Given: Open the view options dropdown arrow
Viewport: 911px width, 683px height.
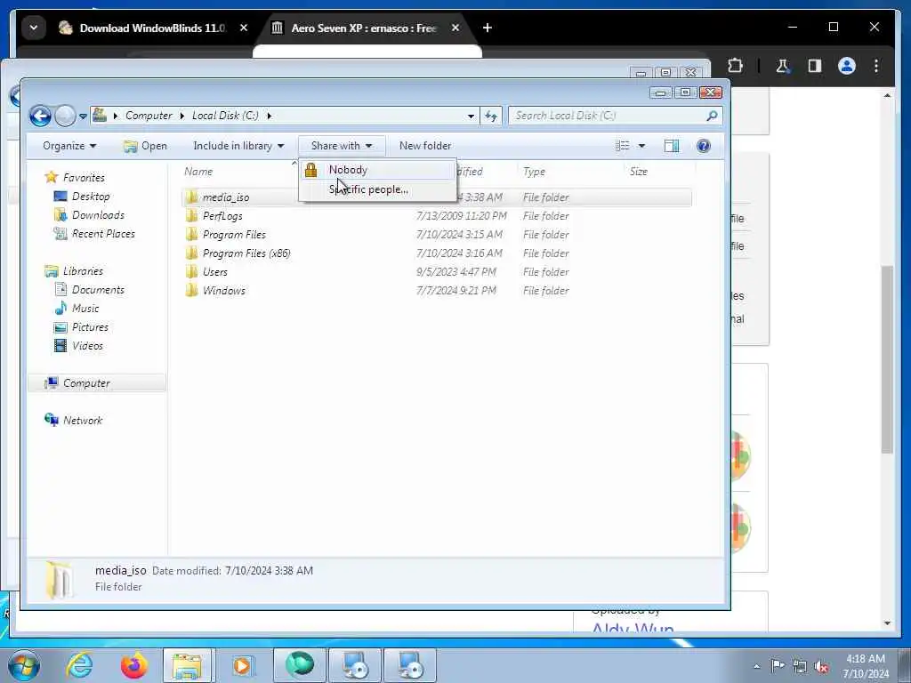Looking at the screenshot, I should coord(641,146).
